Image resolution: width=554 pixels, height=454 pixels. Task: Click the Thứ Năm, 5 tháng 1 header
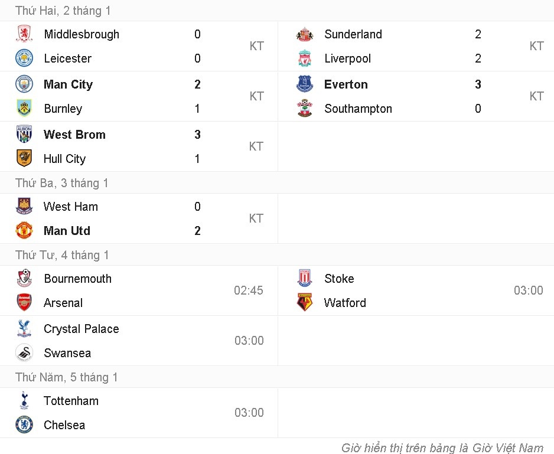pyautogui.click(x=66, y=377)
